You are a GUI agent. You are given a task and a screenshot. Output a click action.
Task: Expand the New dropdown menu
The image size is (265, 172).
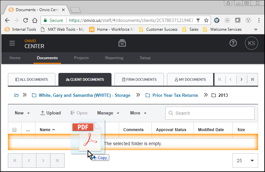(x=22, y=113)
